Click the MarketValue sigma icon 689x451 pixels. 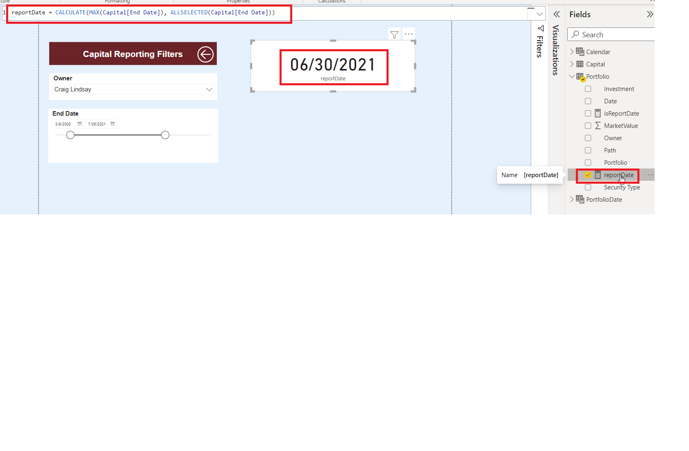click(x=598, y=125)
